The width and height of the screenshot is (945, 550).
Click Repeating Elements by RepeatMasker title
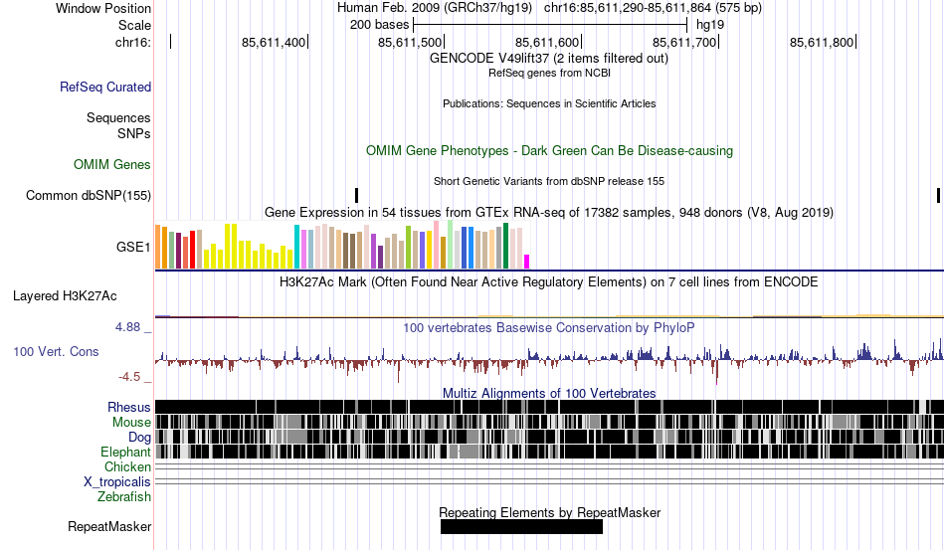pyautogui.click(x=550, y=512)
